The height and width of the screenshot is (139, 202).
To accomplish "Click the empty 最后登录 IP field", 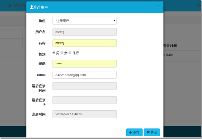I will click(84, 100).
